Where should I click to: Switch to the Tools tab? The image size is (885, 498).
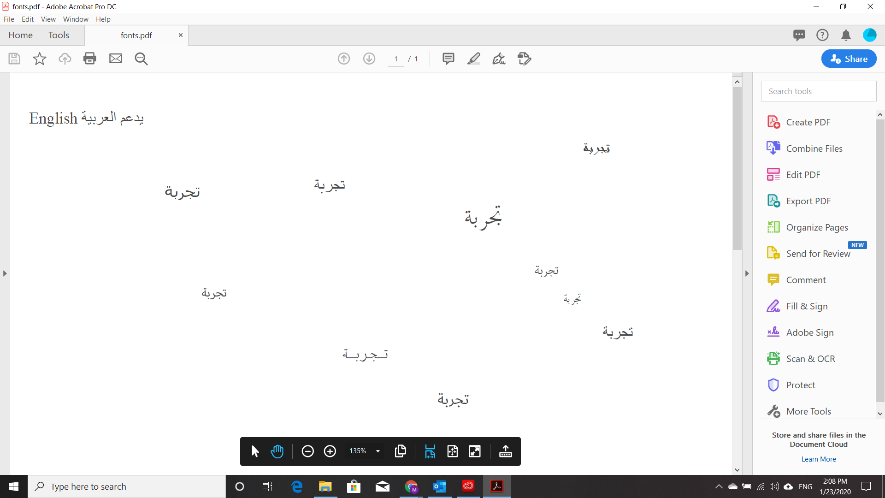click(x=59, y=36)
